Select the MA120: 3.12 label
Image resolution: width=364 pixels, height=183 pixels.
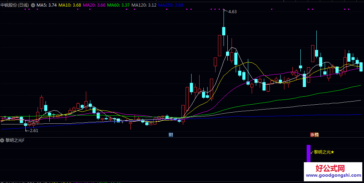click(144, 5)
